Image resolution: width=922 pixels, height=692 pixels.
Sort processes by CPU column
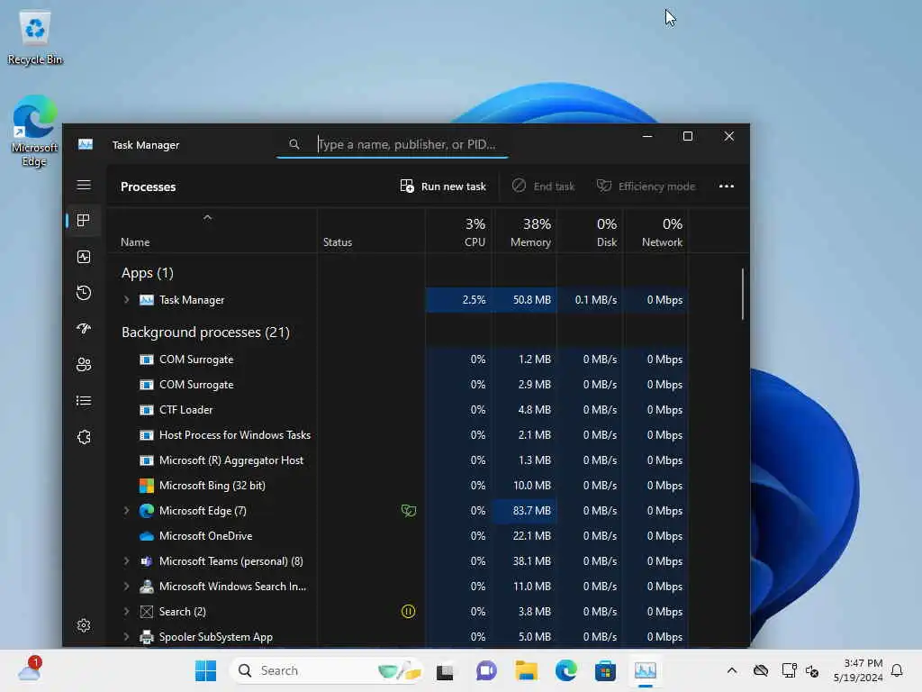(x=458, y=232)
